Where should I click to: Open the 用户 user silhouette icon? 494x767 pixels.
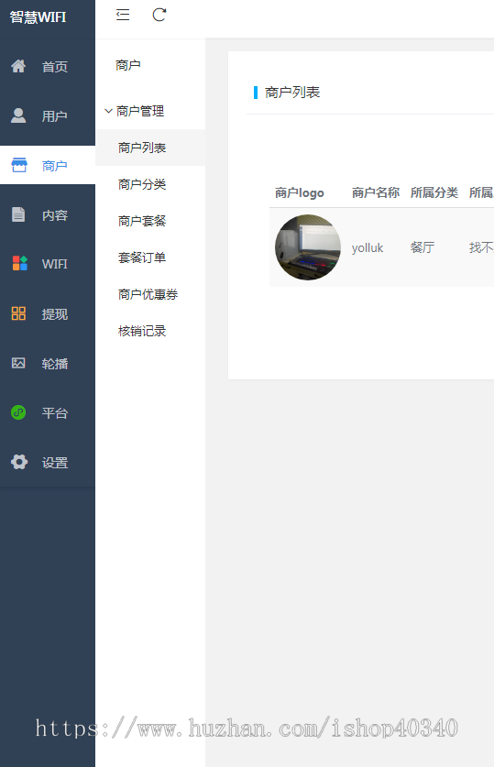(x=18, y=116)
